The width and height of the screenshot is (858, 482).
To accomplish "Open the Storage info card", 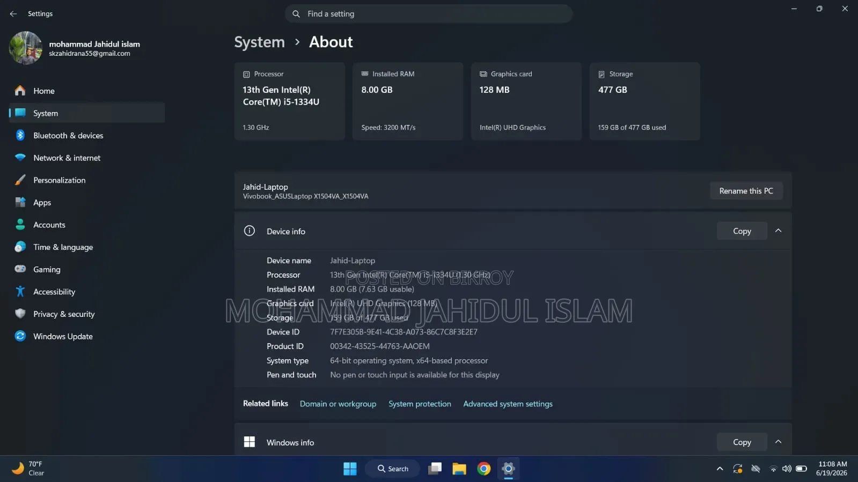I will 644,101.
